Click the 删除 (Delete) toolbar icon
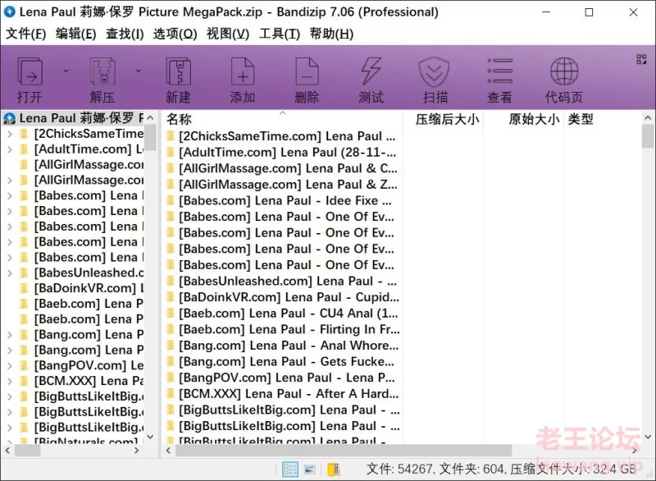 pos(307,71)
